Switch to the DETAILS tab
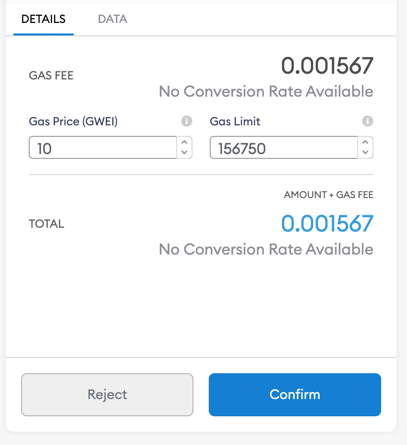The width and height of the screenshot is (407, 445). [44, 19]
